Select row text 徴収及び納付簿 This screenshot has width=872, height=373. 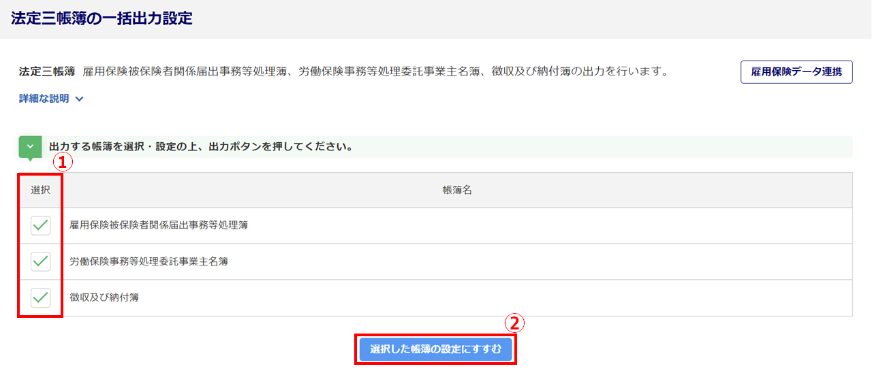coord(104,297)
